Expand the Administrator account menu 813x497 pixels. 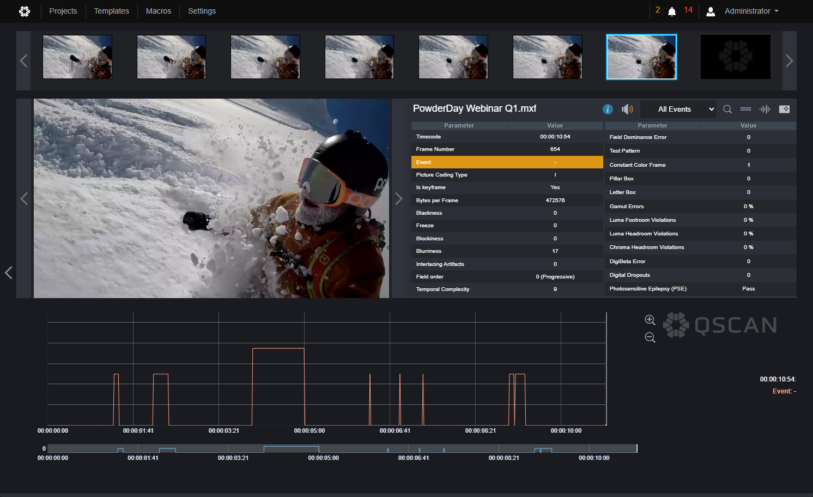[751, 11]
